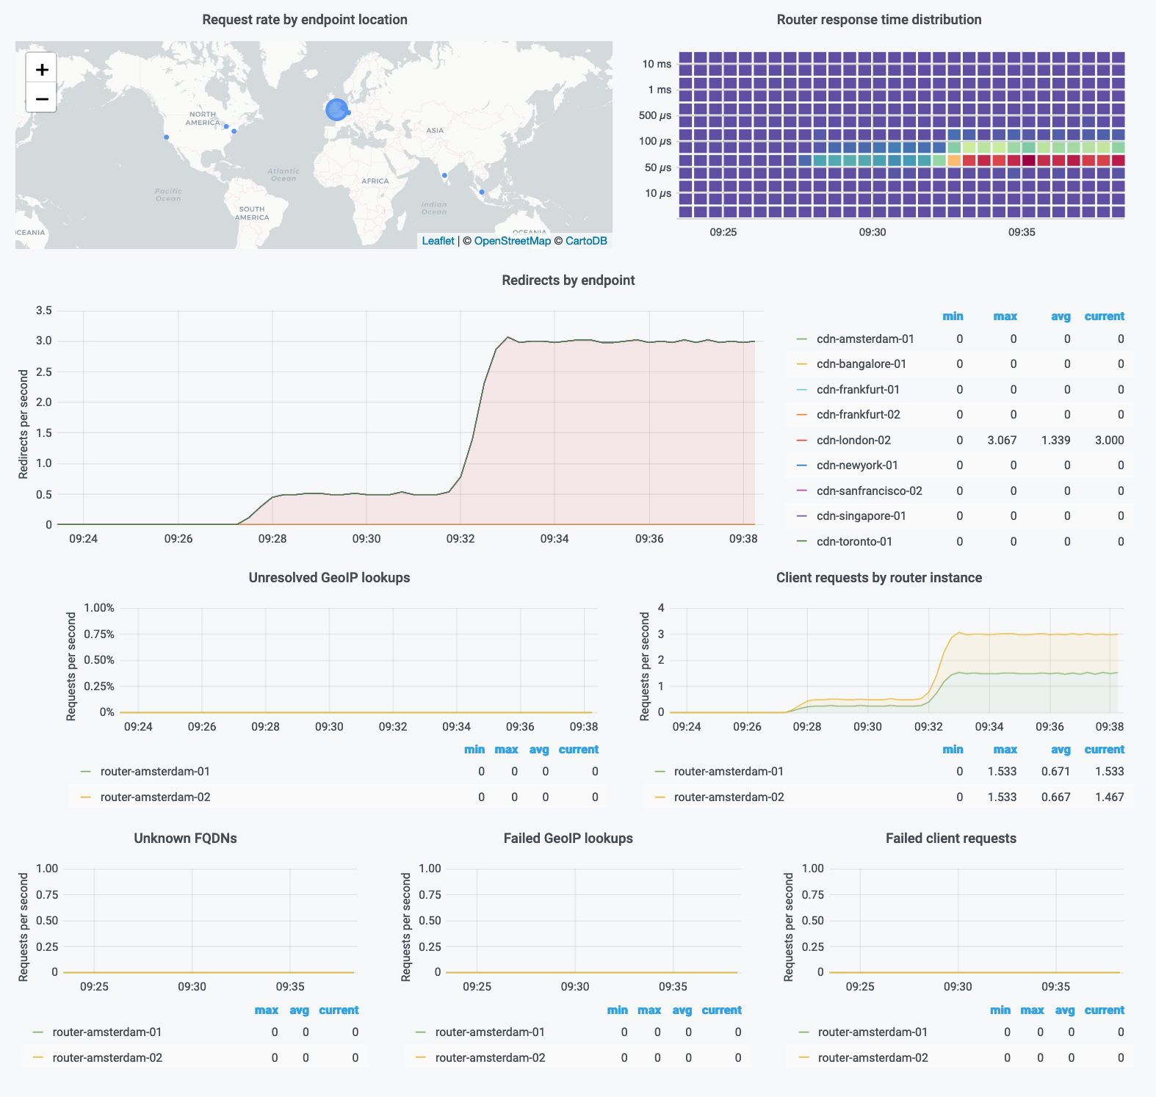Sort Redirects legend by min column
Screen dimensions: 1156x1097
pos(953,316)
